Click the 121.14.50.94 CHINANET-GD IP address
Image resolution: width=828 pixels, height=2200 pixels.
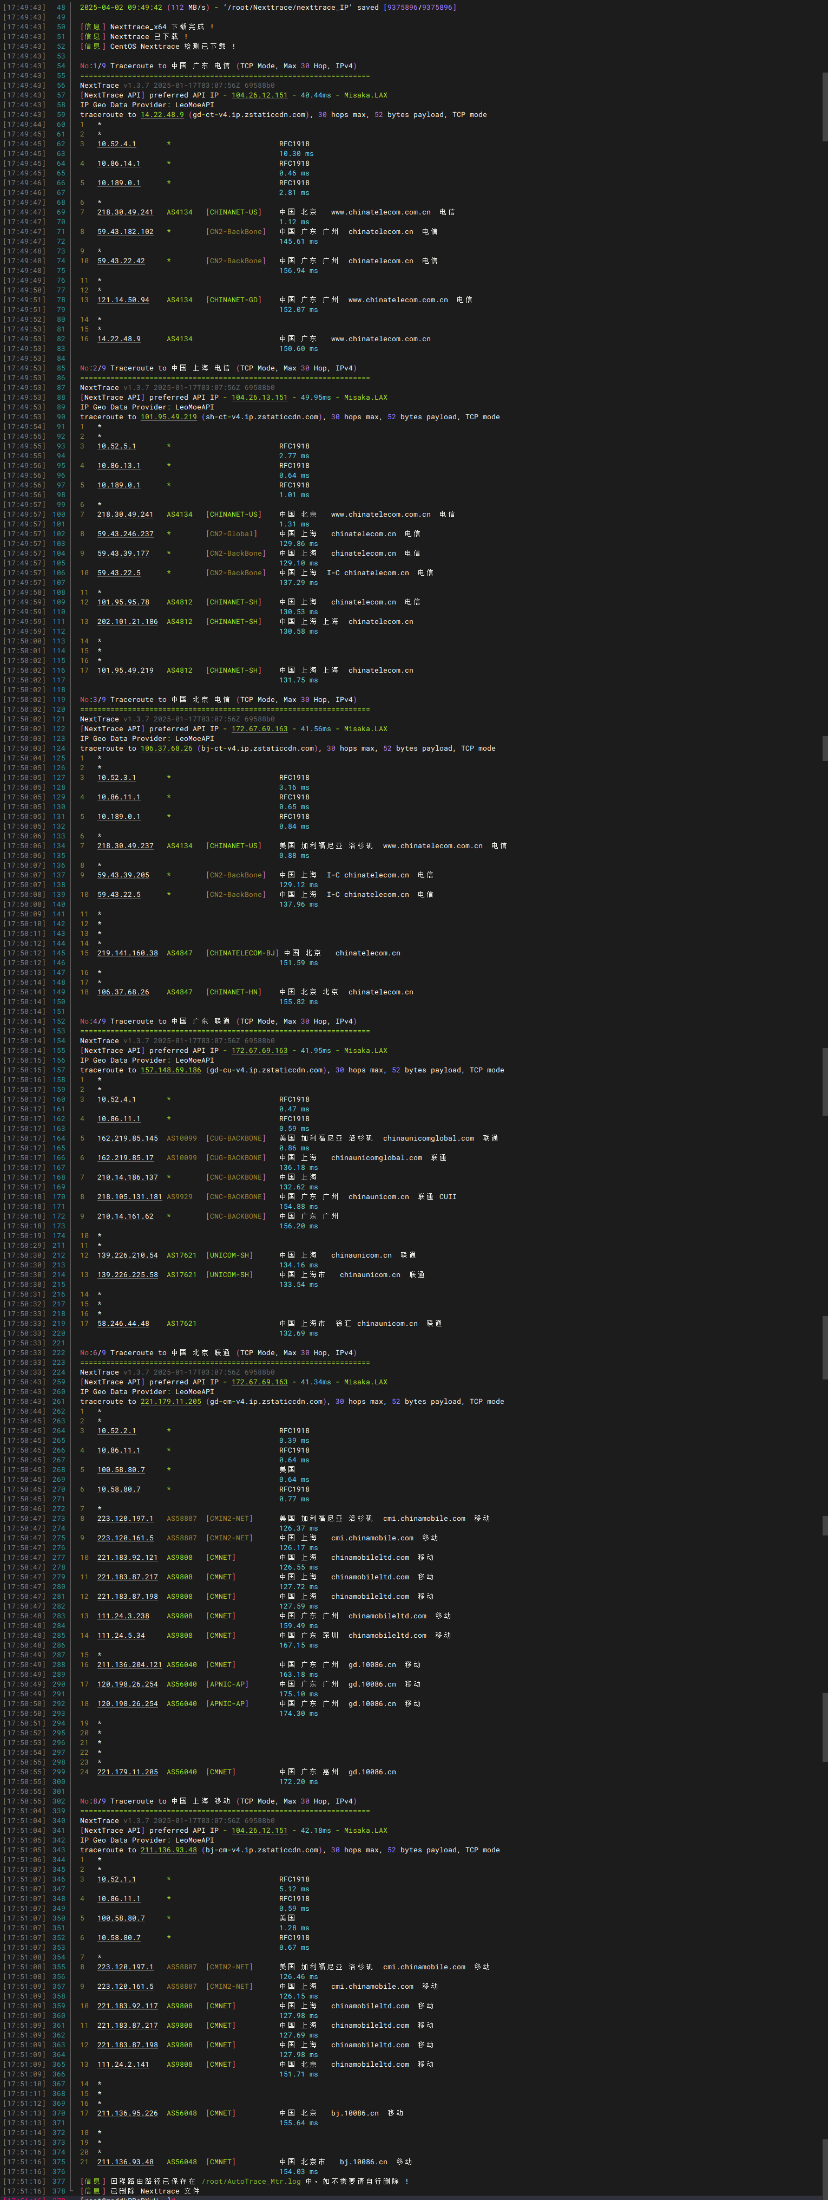(123, 300)
